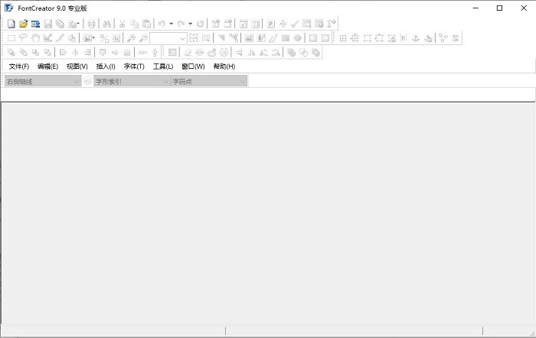Select the lasso selection tool
Screen dimensions: 536x338
coord(23,38)
